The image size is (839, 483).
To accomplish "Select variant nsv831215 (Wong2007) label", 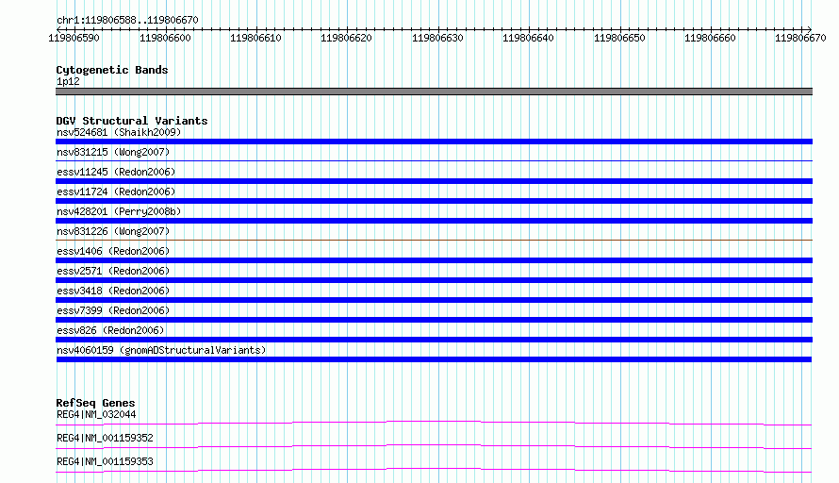I will click(113, 152).
